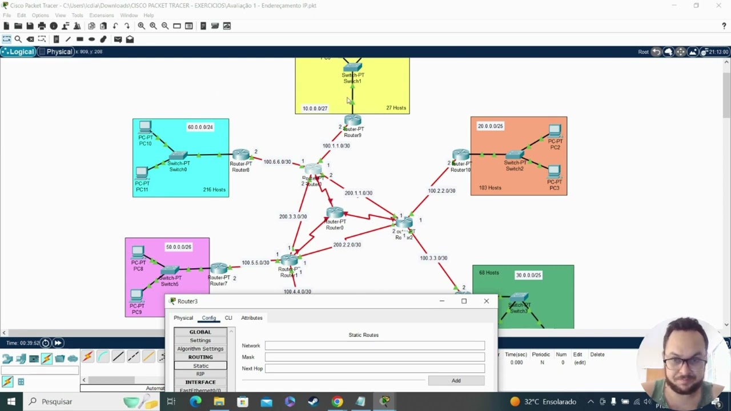Open the Edit menu
The height and width of the screenshot is (411, 731).
coord(21,15)
